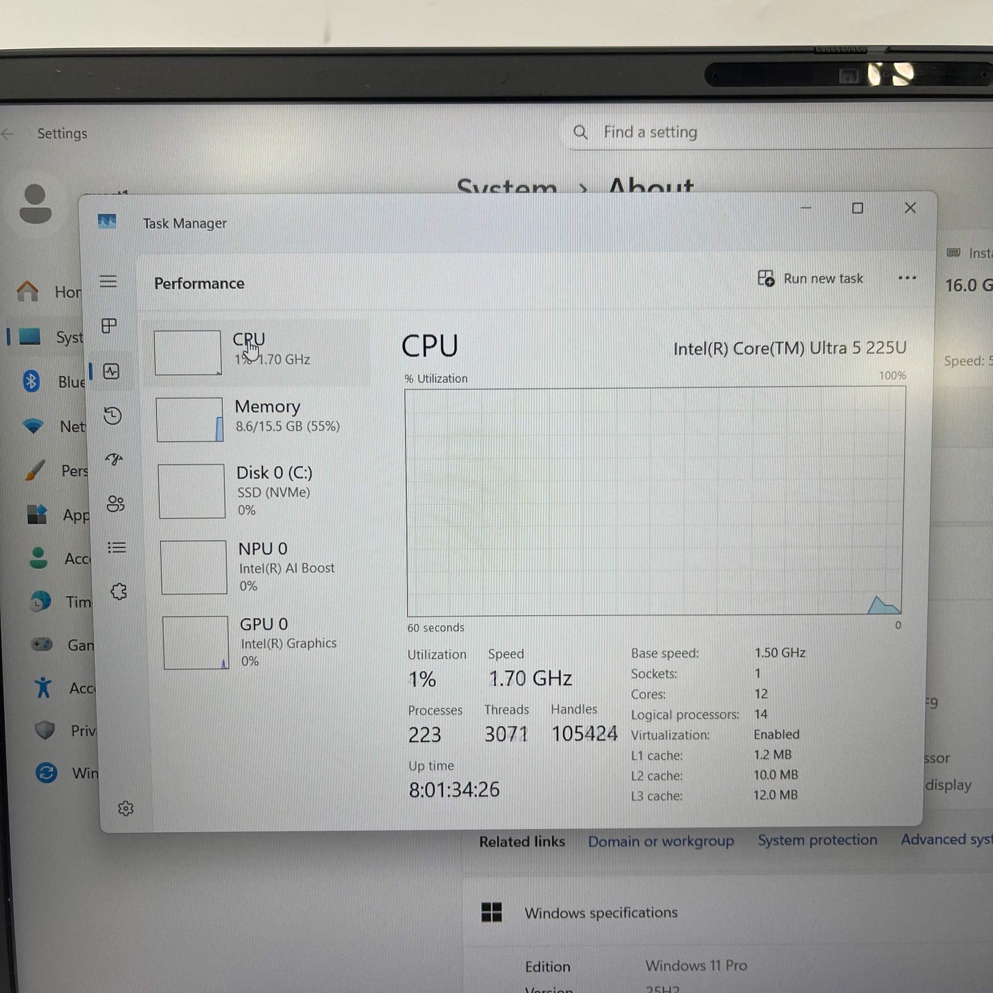Click Threads value 3071
Image resolution: width=993 pixels, height=993 pixels.
pos(506,734)
